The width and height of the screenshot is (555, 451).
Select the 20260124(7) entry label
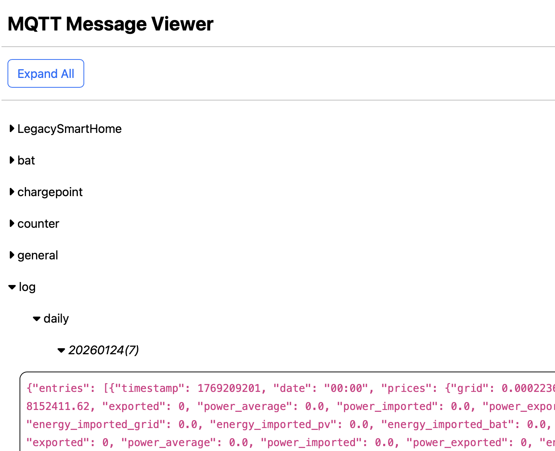104,350
